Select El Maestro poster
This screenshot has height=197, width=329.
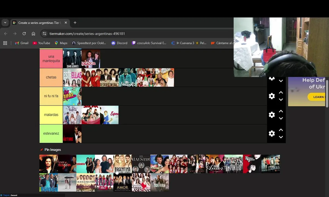click(x=141, y=164)
